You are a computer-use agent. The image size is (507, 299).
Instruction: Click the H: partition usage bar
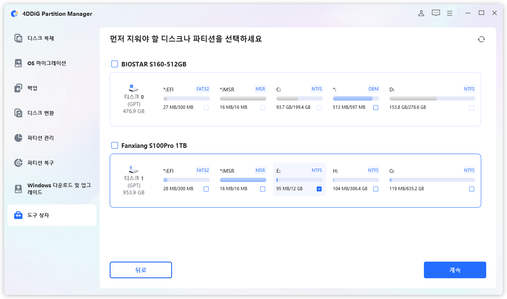pos(356,180)
